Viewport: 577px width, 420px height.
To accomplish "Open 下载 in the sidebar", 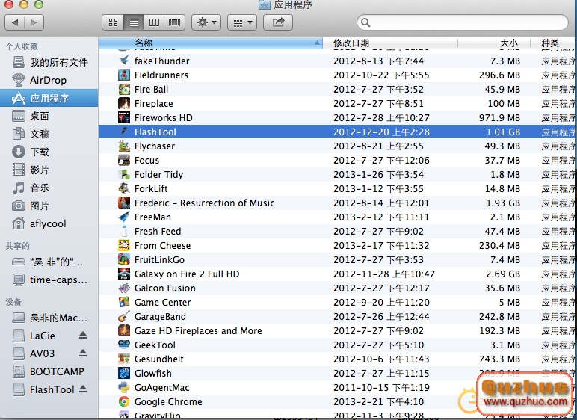I will point(49,152).
